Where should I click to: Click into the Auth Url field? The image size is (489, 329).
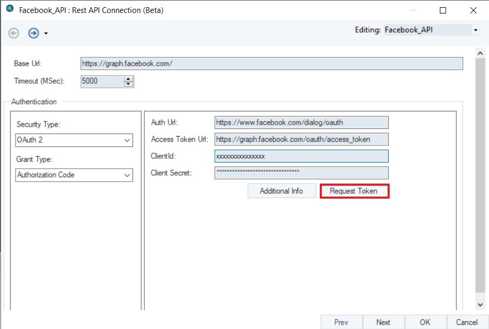301,123
